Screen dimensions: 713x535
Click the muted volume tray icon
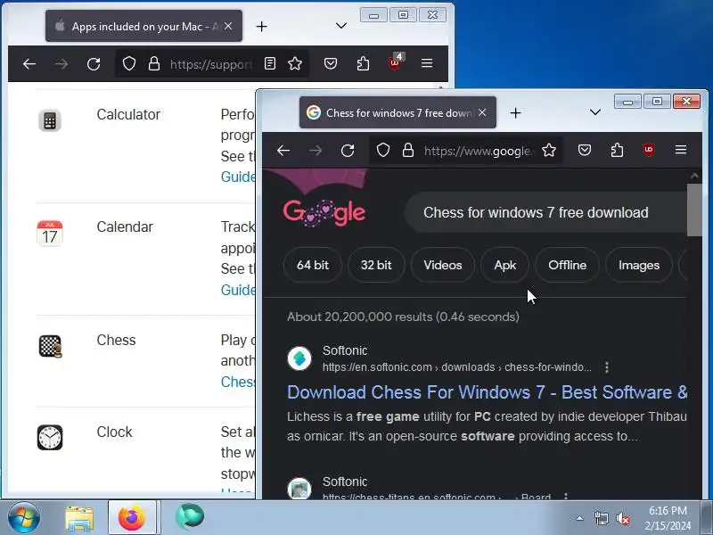click(622, 518)
